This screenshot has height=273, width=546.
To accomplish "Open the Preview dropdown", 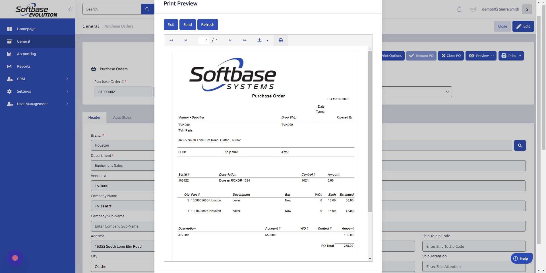I will (481, 56).
